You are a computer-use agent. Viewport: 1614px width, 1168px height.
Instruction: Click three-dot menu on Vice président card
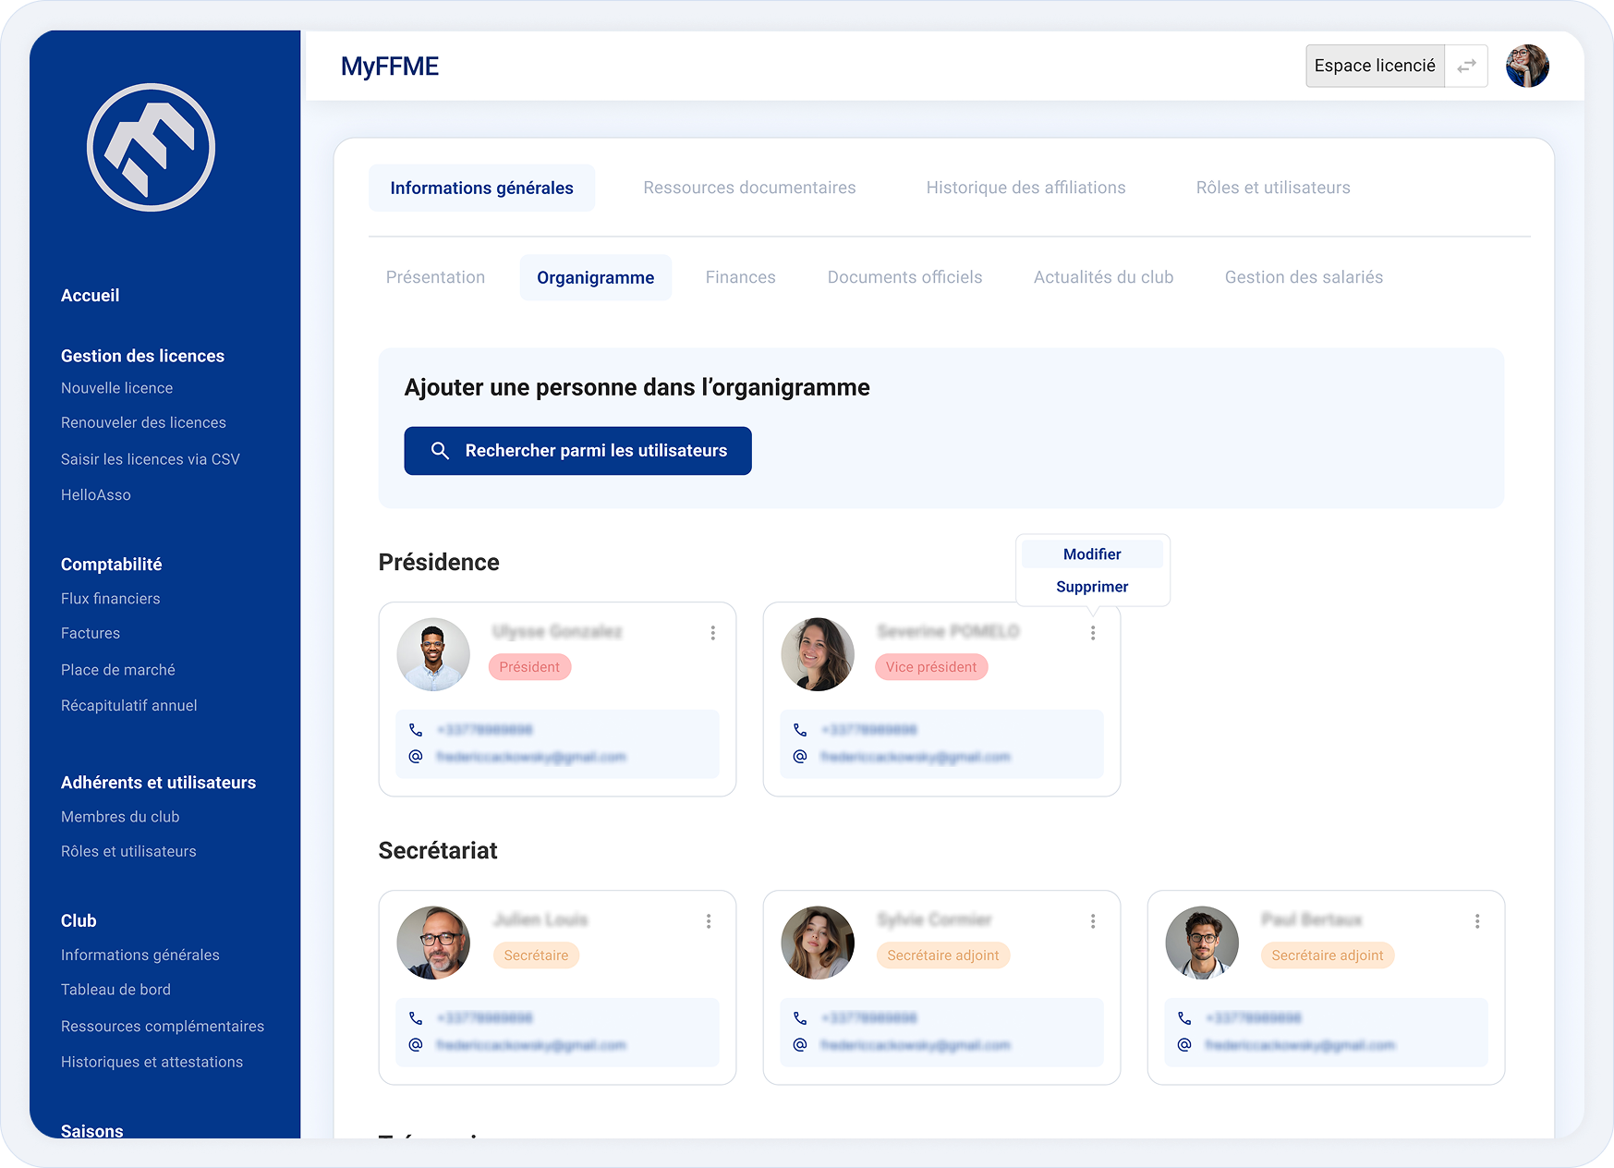pos(1092,633)
